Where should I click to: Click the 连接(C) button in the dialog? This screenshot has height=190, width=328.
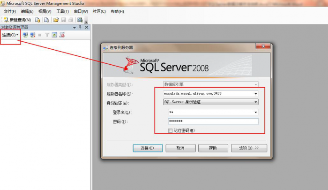click(148, 148)
